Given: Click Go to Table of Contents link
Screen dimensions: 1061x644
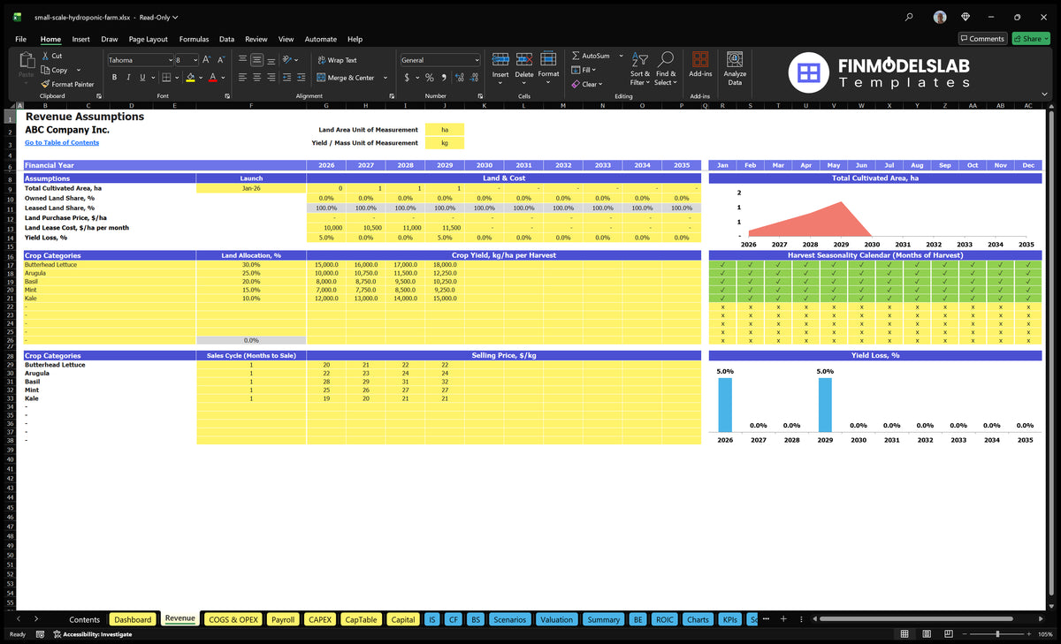Looking at the screenshot, I should [x=62, y=142].
